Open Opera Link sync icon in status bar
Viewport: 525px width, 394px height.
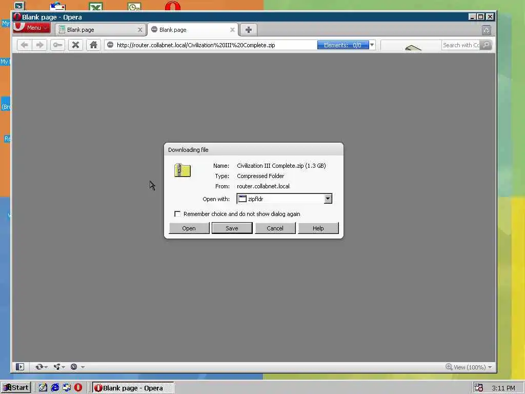point(39,367)
